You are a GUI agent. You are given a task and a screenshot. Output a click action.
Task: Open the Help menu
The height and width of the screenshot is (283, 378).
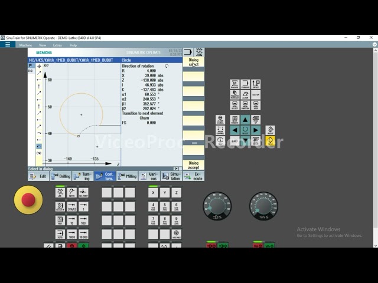click(73, 45)
